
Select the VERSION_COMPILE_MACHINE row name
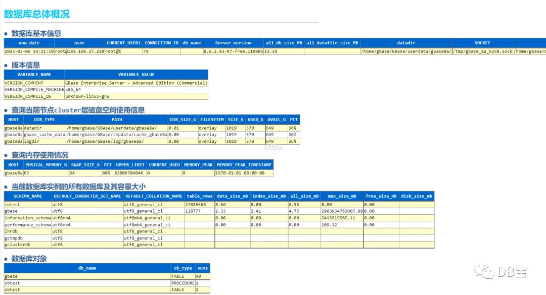coord(34,90)
